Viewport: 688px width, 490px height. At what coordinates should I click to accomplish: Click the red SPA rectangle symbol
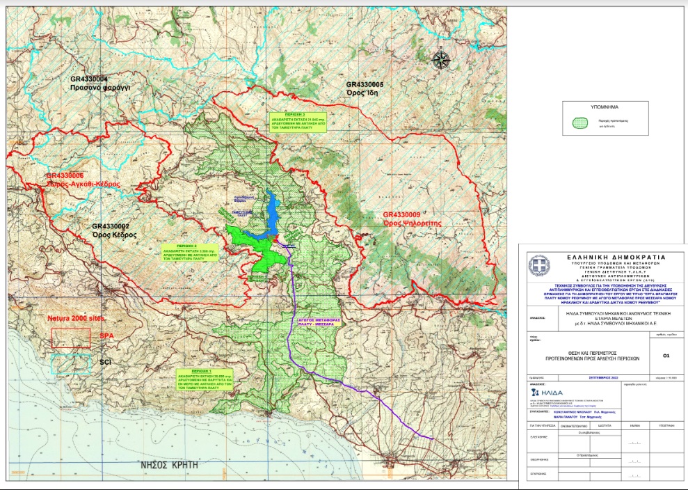pos(71,338)
